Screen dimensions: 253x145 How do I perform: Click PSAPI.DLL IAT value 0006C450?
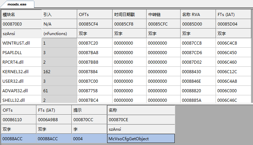(234, 53)
